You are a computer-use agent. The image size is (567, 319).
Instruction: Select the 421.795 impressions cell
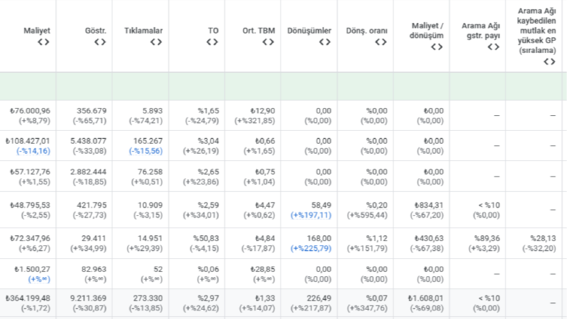point(92,205)
